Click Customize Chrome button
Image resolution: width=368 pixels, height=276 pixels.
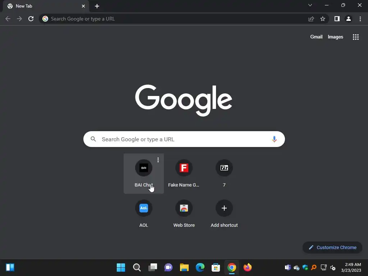[x=332, y=247]
